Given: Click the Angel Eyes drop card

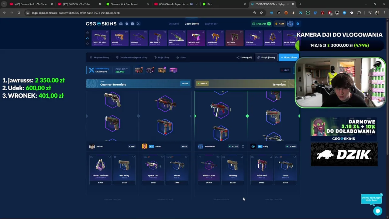Looking at the screenshot, I should (273, 38).
